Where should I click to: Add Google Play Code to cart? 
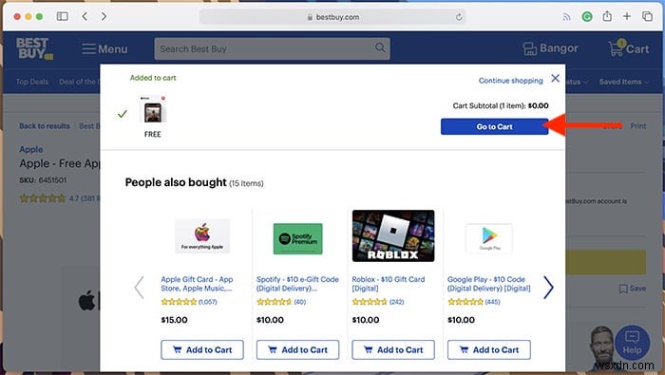tap(489, 350)
